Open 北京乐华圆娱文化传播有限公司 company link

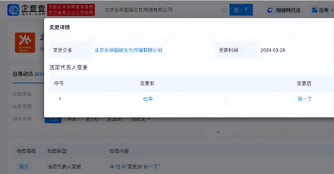(128, 50)
